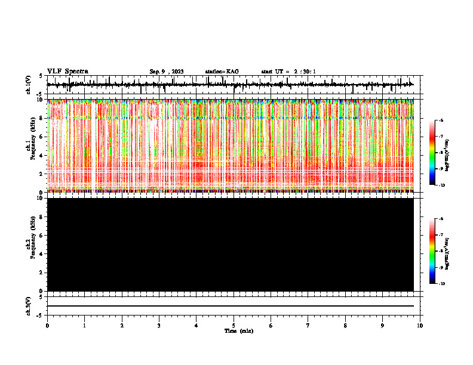
Task: Click the 'ch.1(V)' axis label of top waveform
Action: tap(28, 85)
